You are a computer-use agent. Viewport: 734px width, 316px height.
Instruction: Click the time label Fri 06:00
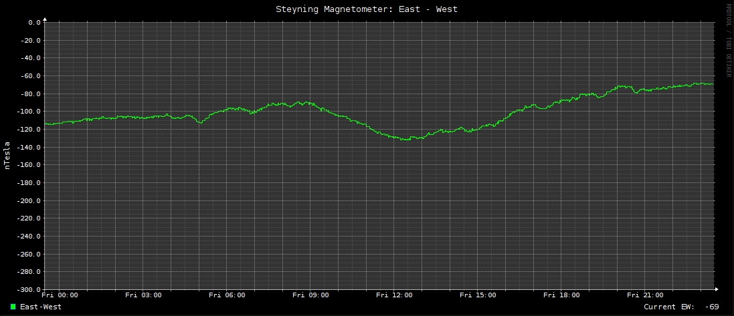point(227,295)
